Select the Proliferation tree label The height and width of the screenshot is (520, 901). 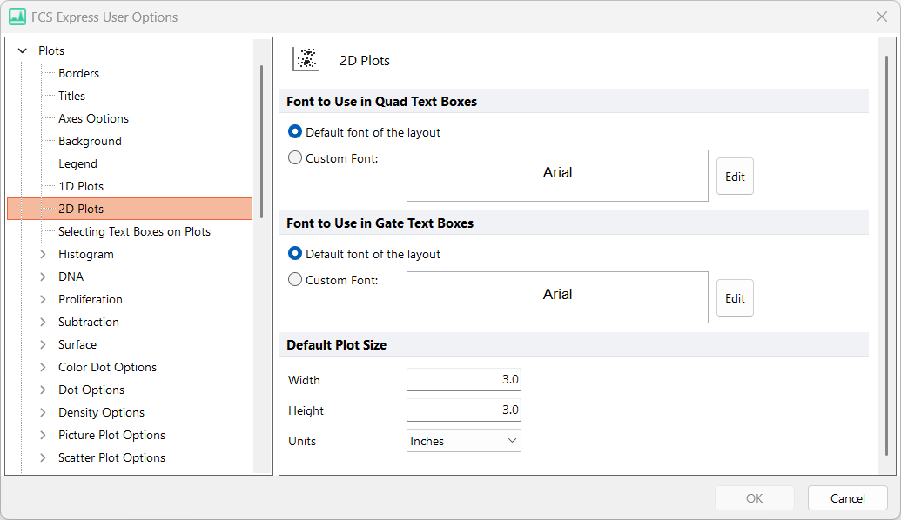pos(91,299)
